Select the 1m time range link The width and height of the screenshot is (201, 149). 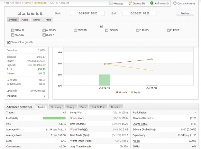point(28,13)
